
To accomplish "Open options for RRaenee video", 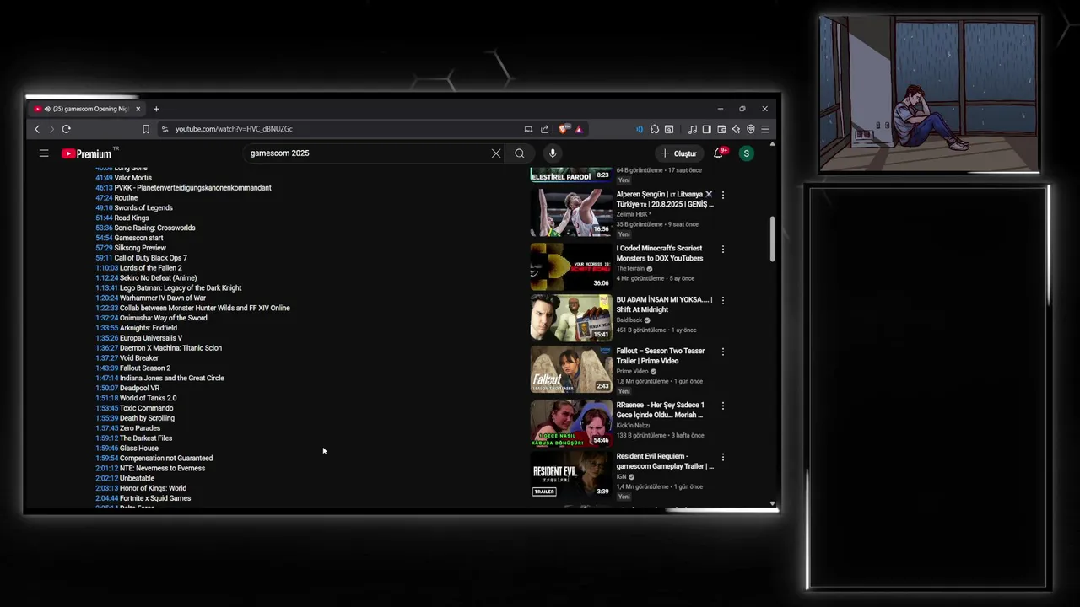I will click(x=723, y=406).
